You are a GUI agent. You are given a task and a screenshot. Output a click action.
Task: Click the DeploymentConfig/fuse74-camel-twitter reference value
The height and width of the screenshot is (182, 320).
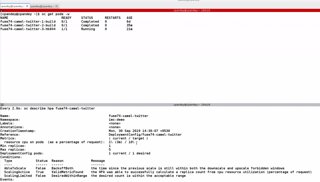click(x=145, y=135)
